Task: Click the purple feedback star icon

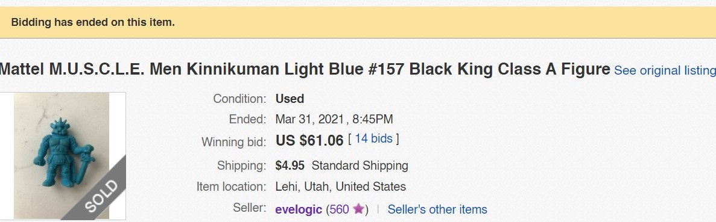Action: pyautogui.click(x=358, y=209)
